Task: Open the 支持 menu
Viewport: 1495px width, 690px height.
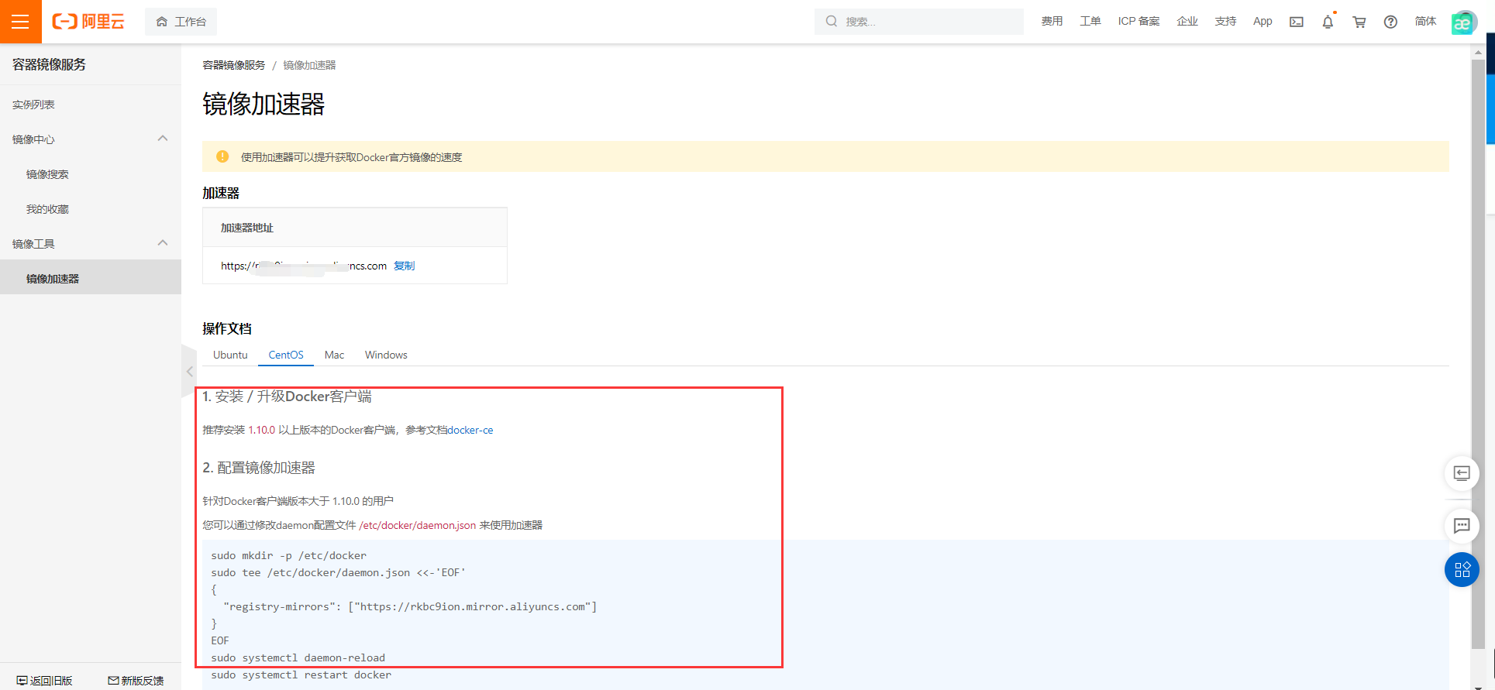Action: coord(1225,22)
